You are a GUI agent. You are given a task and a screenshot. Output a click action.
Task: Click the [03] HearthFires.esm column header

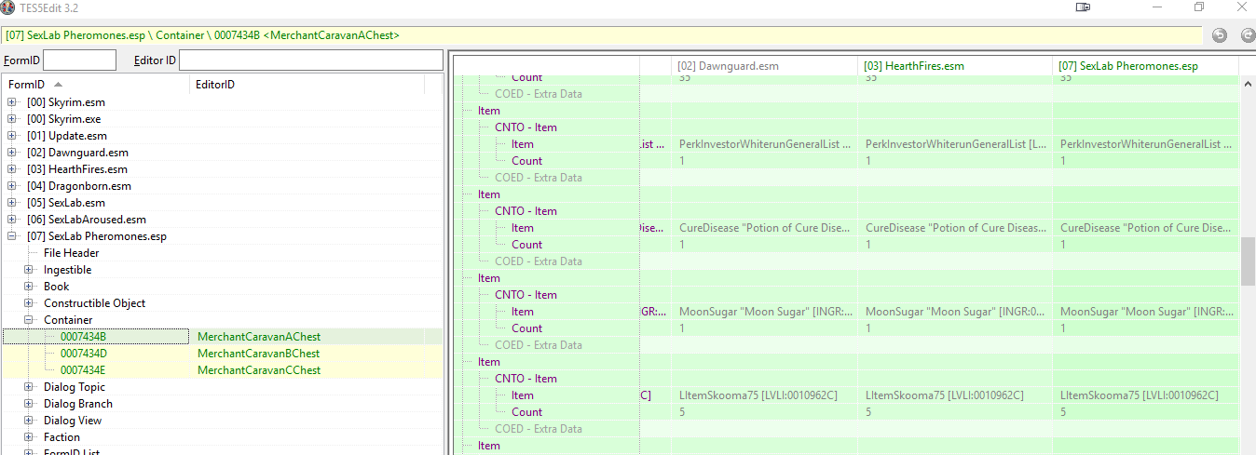955,66
